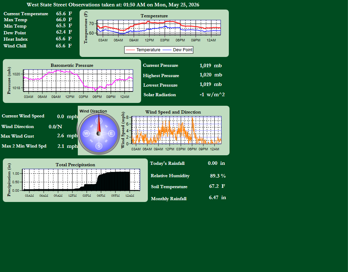Viewport: 348px width, 272px height.
Task: Click the "Barometric Pressure" chart title
Action: pos(72,65)
